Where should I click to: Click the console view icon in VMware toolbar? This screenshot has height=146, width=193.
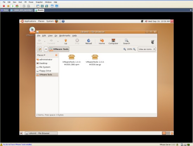(x=56, y=6)
